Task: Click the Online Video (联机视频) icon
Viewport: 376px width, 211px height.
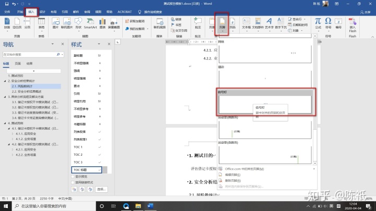Action: point(159,21)
